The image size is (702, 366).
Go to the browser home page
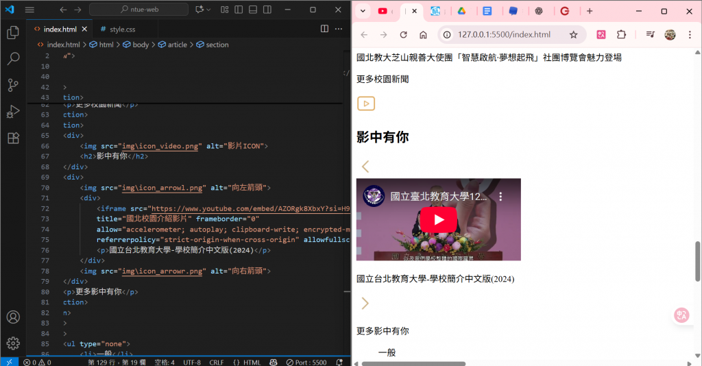423,34
